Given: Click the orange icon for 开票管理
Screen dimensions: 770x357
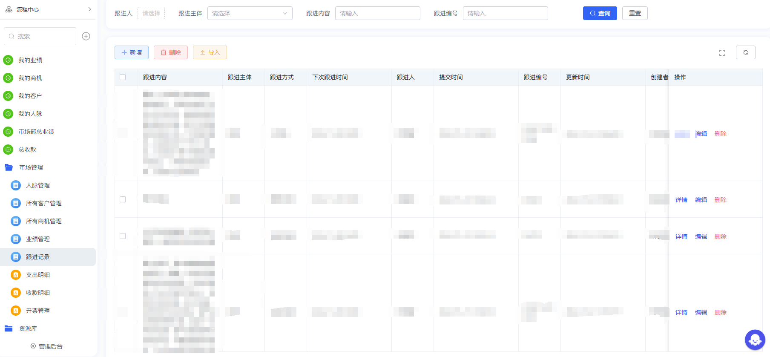Looking at the screenshot, I should click(x=16, y=311).
